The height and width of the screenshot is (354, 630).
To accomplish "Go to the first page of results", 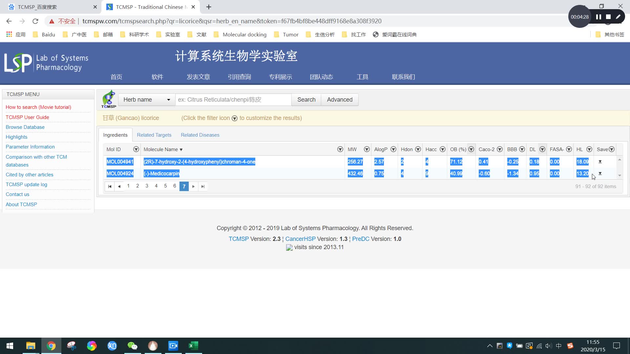I will 110,187.
